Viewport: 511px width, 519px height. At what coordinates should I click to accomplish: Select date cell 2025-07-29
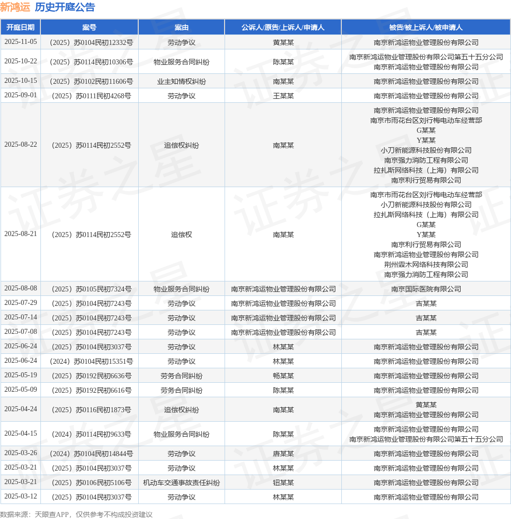coord(20,303)
